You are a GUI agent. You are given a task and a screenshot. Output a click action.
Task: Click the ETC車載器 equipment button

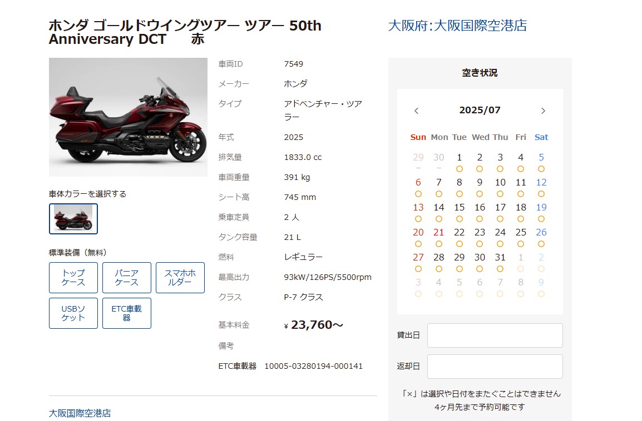pyautogui.click(x=126, y=313)
